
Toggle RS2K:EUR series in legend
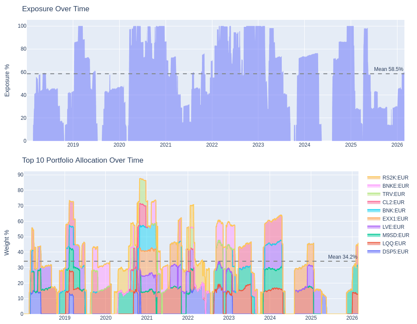[x=388, y=177]
